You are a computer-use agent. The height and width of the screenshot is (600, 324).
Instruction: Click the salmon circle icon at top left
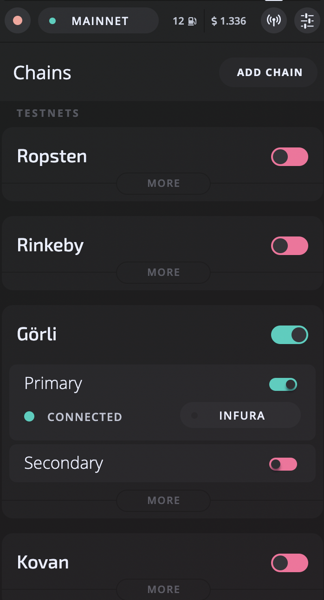pos(18,21)
